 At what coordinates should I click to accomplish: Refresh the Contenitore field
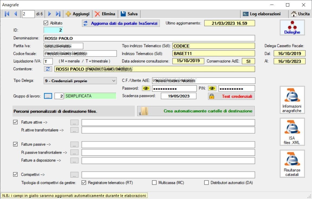[x=48, y=69]
